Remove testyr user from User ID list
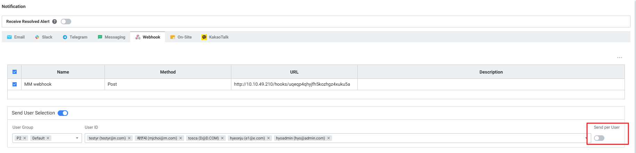Viewport: 636px width, 153px height. point(129,138)
